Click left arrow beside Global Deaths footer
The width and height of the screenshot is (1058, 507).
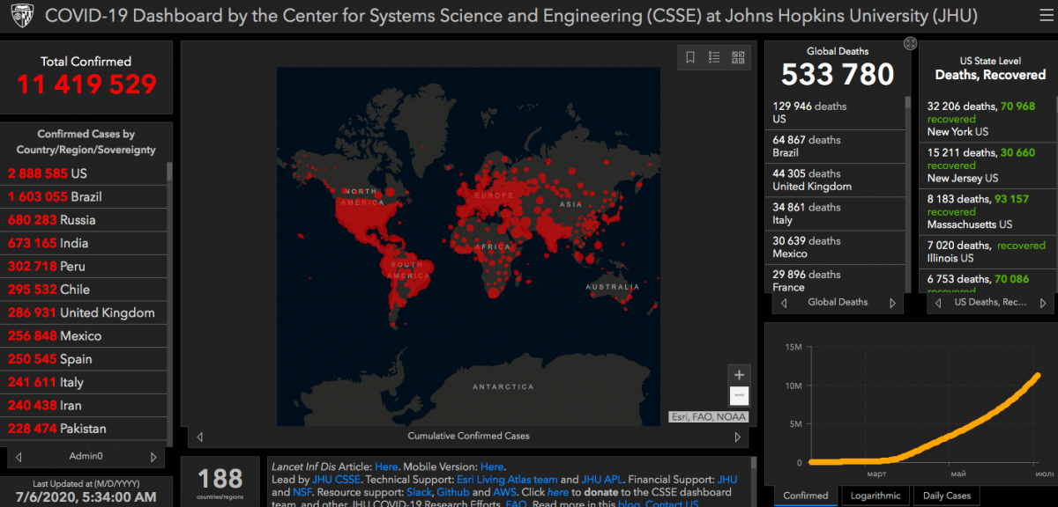coord(785,303)
